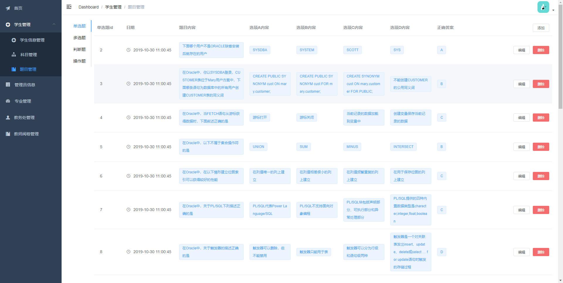Click the chart icon beside 教师阅卷管理

click(8, 134)
